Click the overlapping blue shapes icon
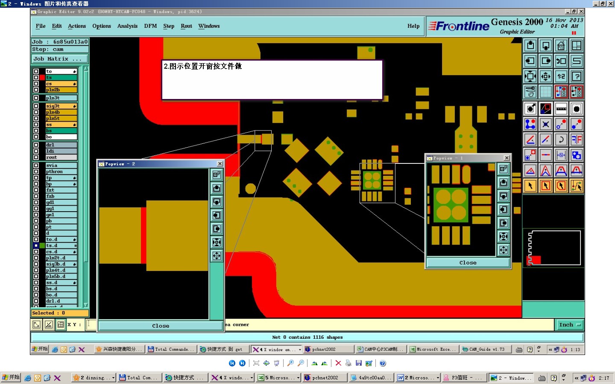Screen dimensions: 615x384 pyautogui.click(x=576, y=155)
